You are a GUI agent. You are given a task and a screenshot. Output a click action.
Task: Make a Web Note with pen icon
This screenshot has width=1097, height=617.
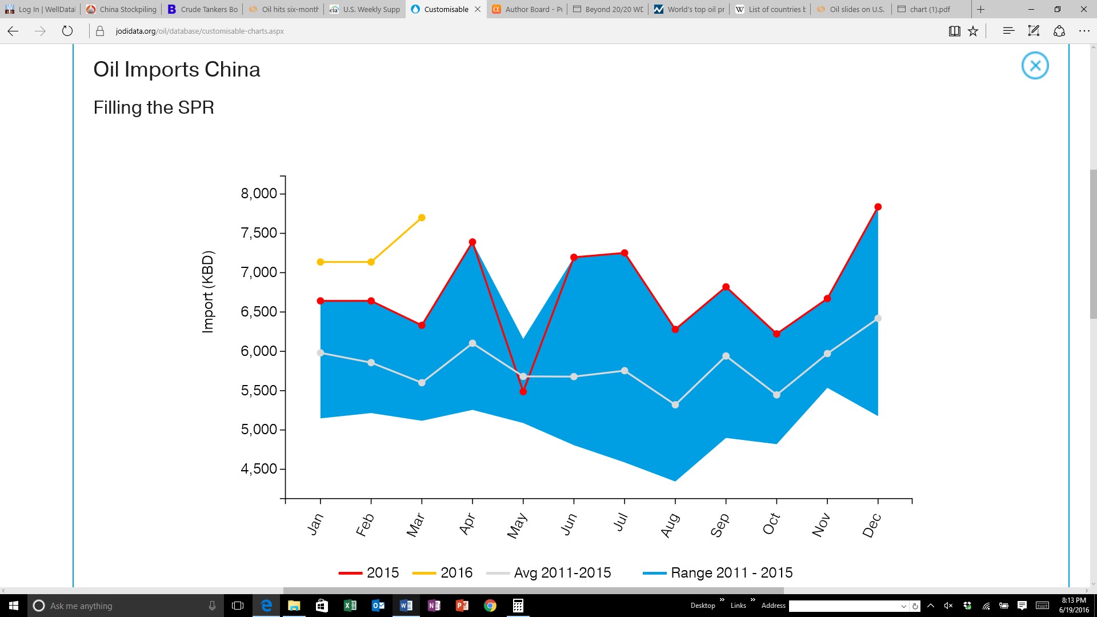(x=1034, y=31)
